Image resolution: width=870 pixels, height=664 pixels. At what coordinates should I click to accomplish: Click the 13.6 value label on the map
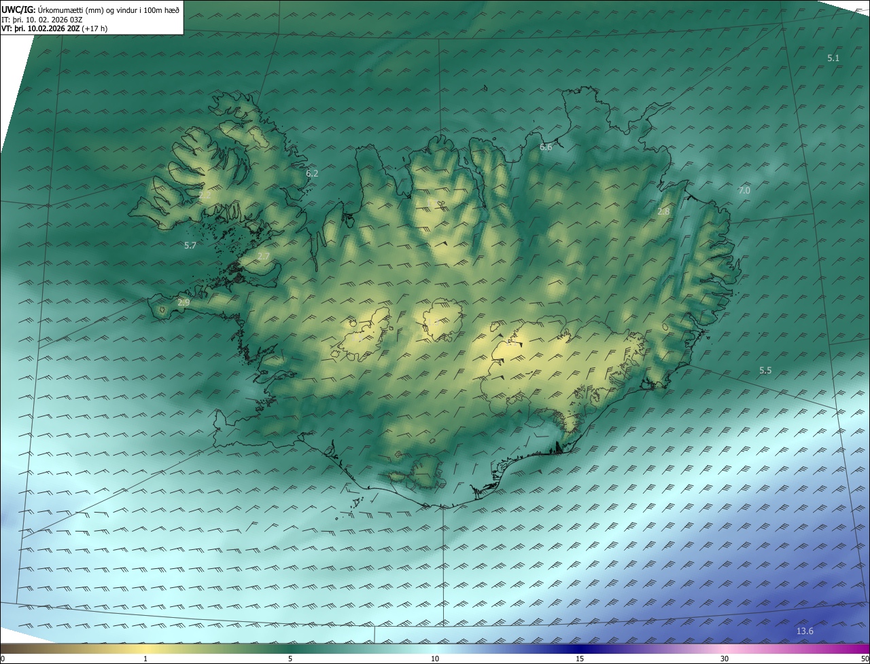pos(805,632)
